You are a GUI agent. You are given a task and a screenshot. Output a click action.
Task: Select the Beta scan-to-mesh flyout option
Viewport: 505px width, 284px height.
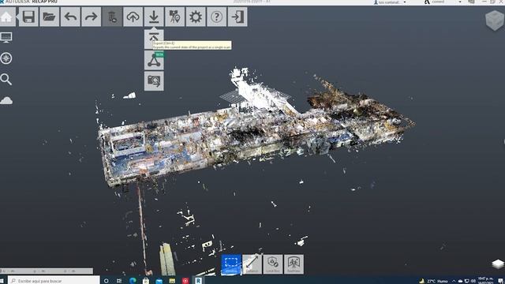(x=154, y=60)
